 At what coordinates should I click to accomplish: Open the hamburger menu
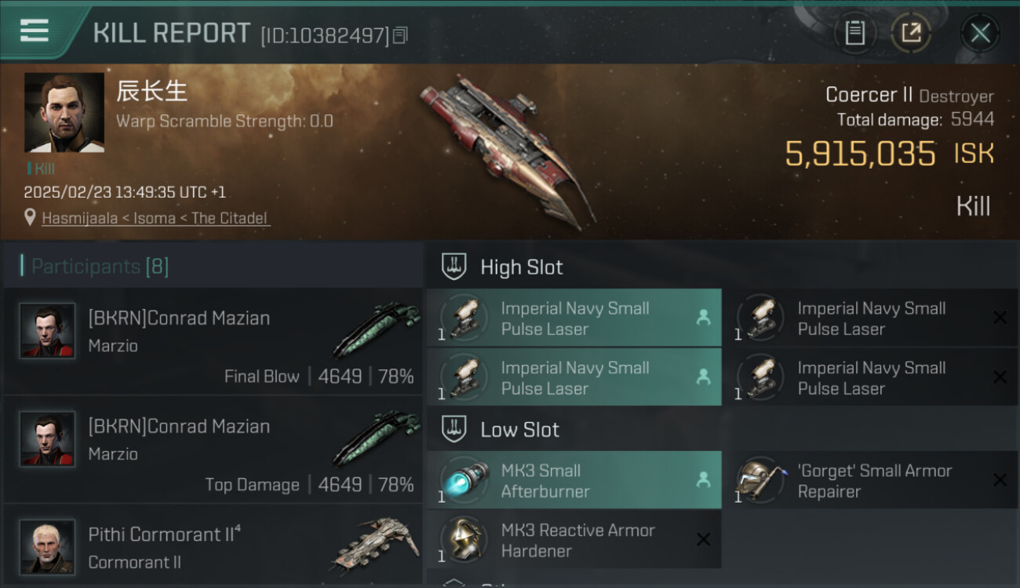point(34,31)
